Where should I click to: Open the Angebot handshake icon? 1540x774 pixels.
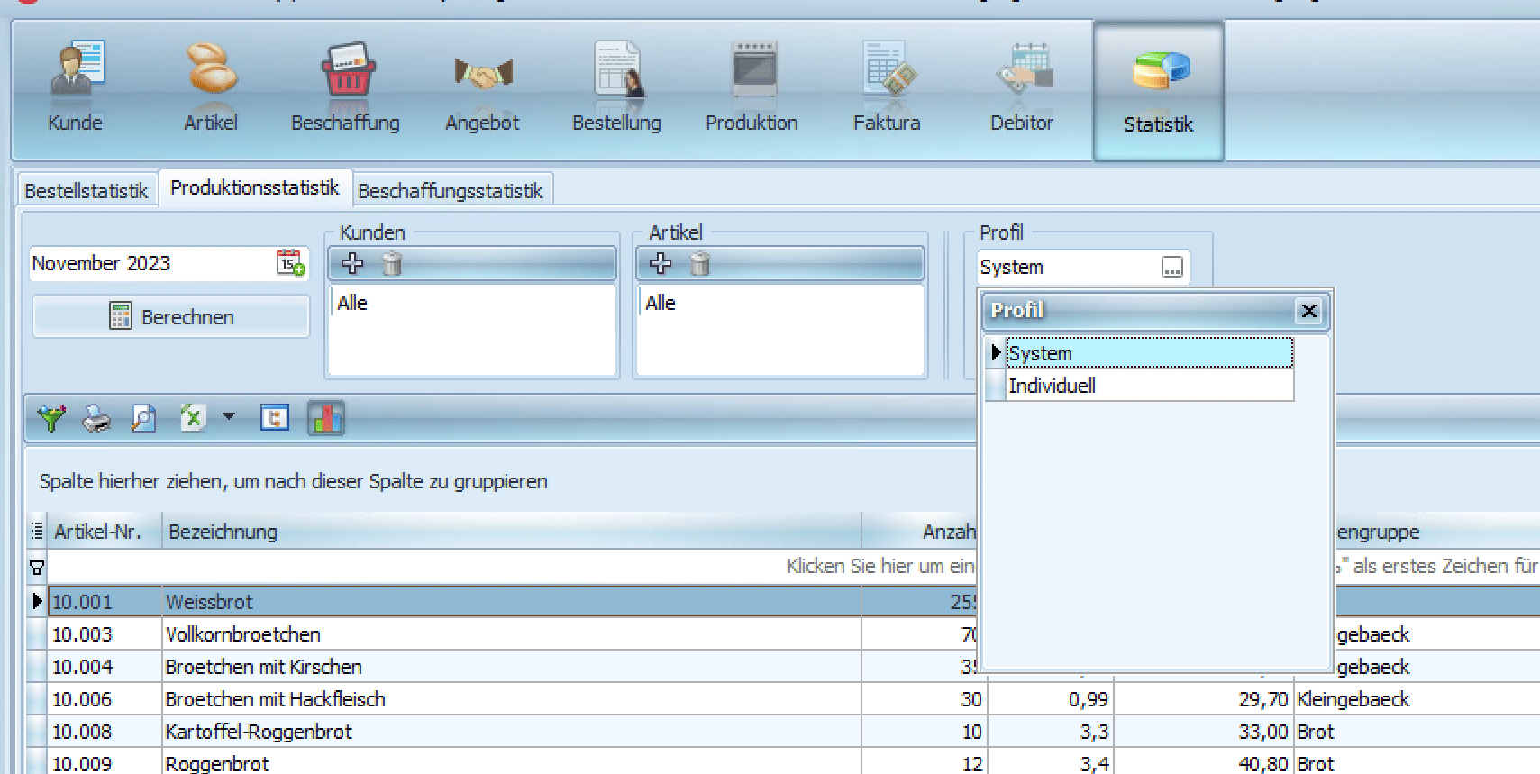(x=483, y=72)
